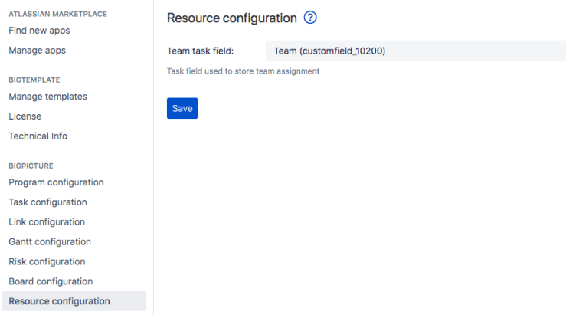566x315 pixels.
Task: Open Technical Info page
Action: pyautogui.click(x=38, y=136)
